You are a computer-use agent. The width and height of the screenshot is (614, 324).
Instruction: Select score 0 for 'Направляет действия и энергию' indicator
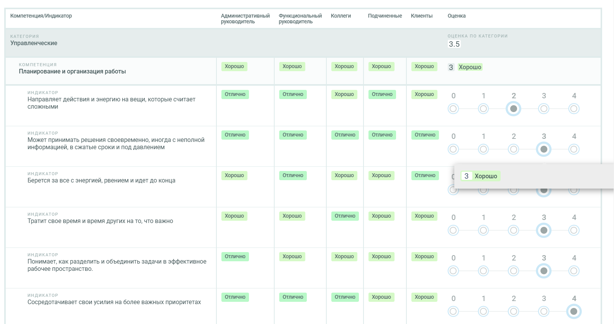pos(454,109)
